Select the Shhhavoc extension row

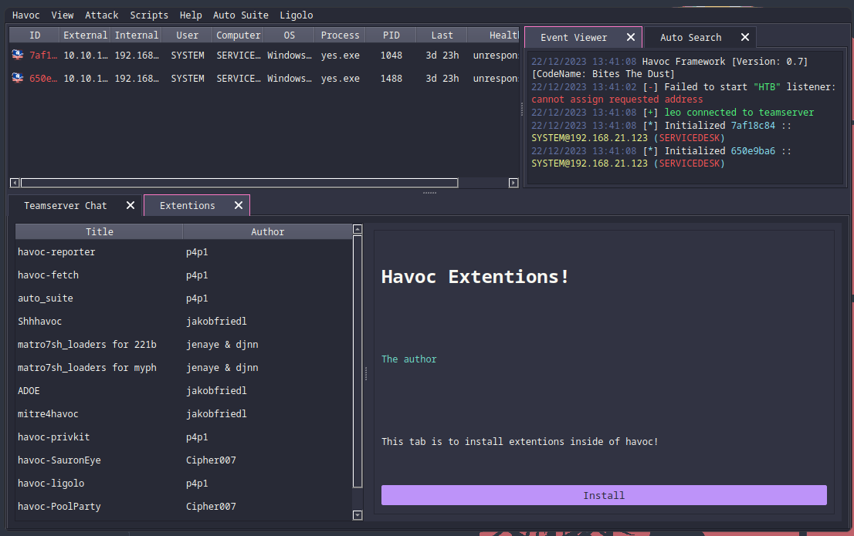tap(40, 322)
